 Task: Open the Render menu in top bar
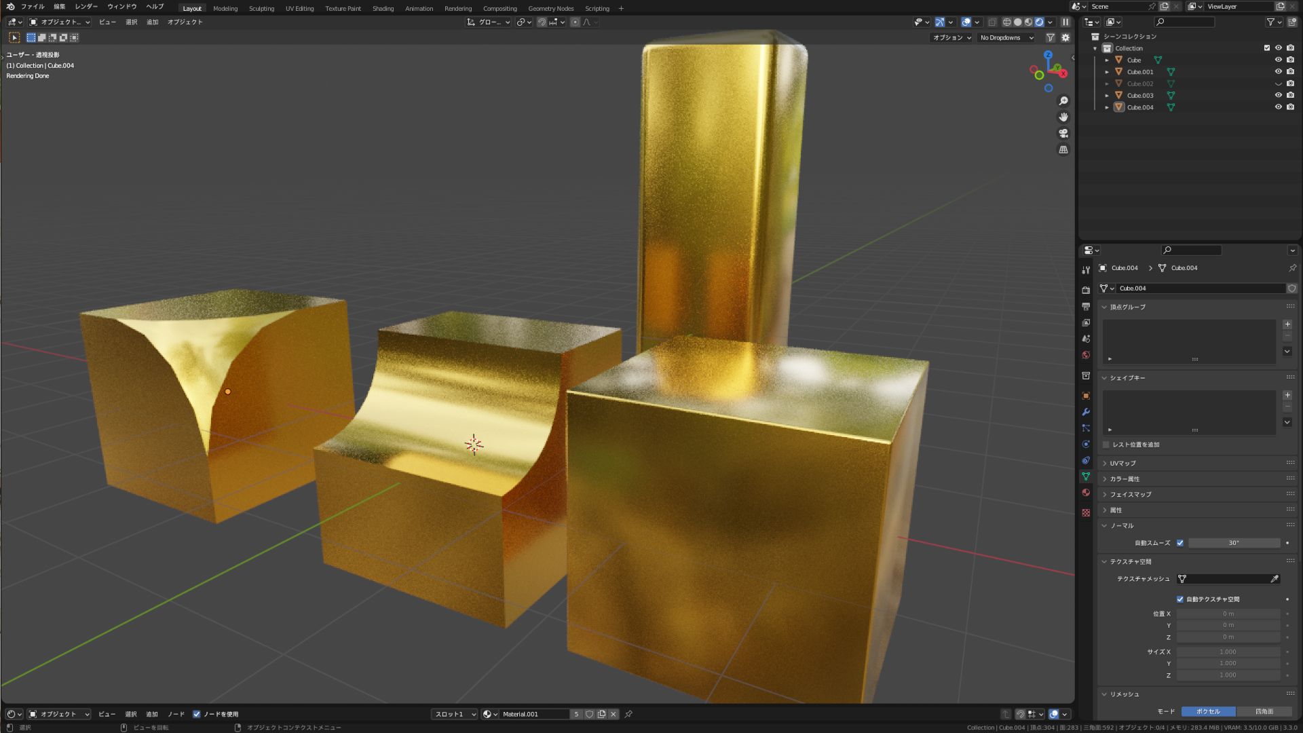click(86, 7)
